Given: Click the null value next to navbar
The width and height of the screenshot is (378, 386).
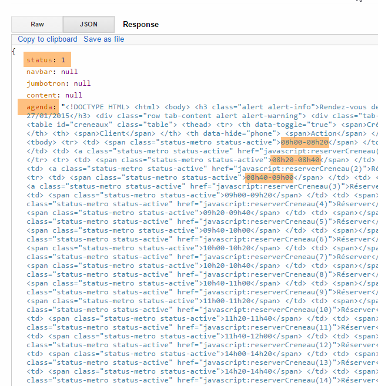Looking at the screenshot, I should [x=69, y=72].
